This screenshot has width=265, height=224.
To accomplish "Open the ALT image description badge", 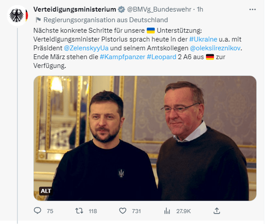I will pos(46,191).
